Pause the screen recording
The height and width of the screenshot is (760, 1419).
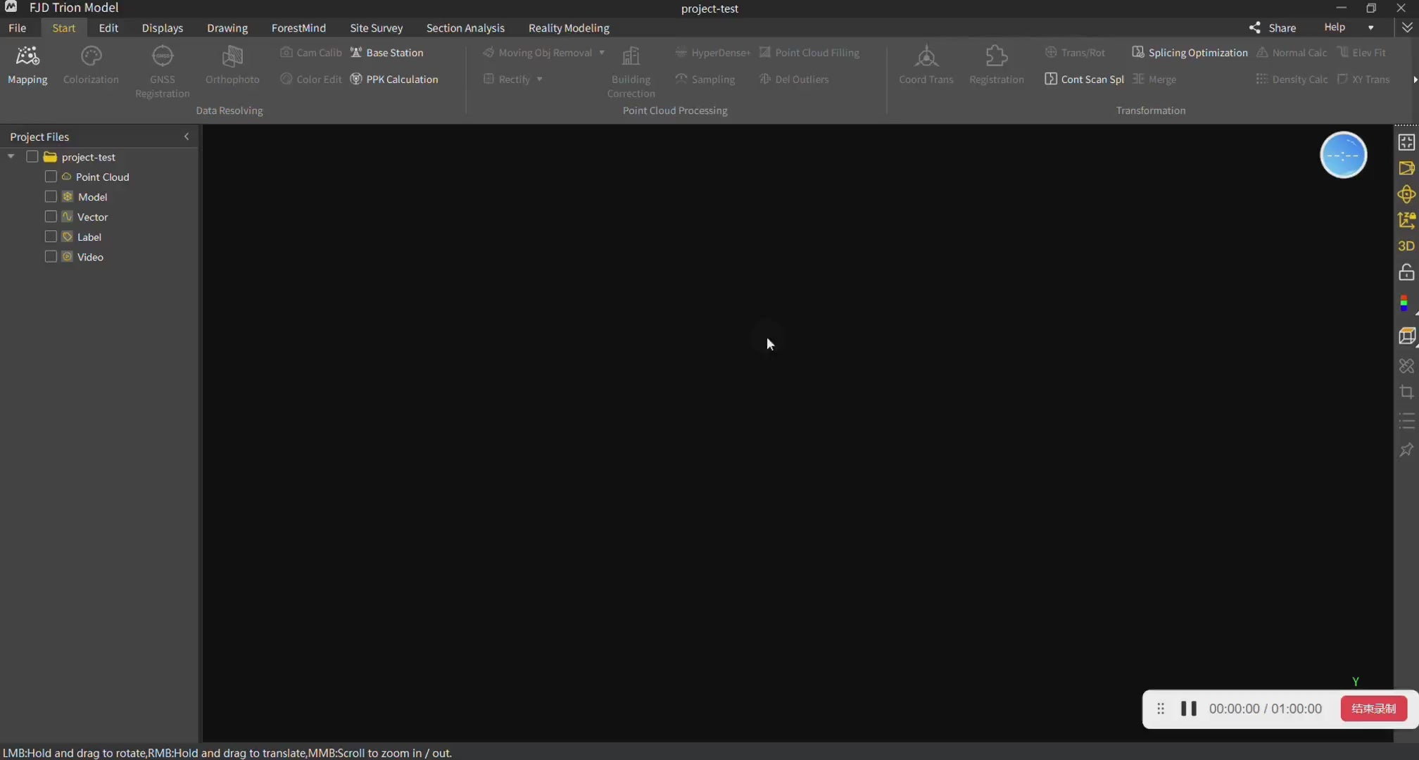(x=1189, y=709)
